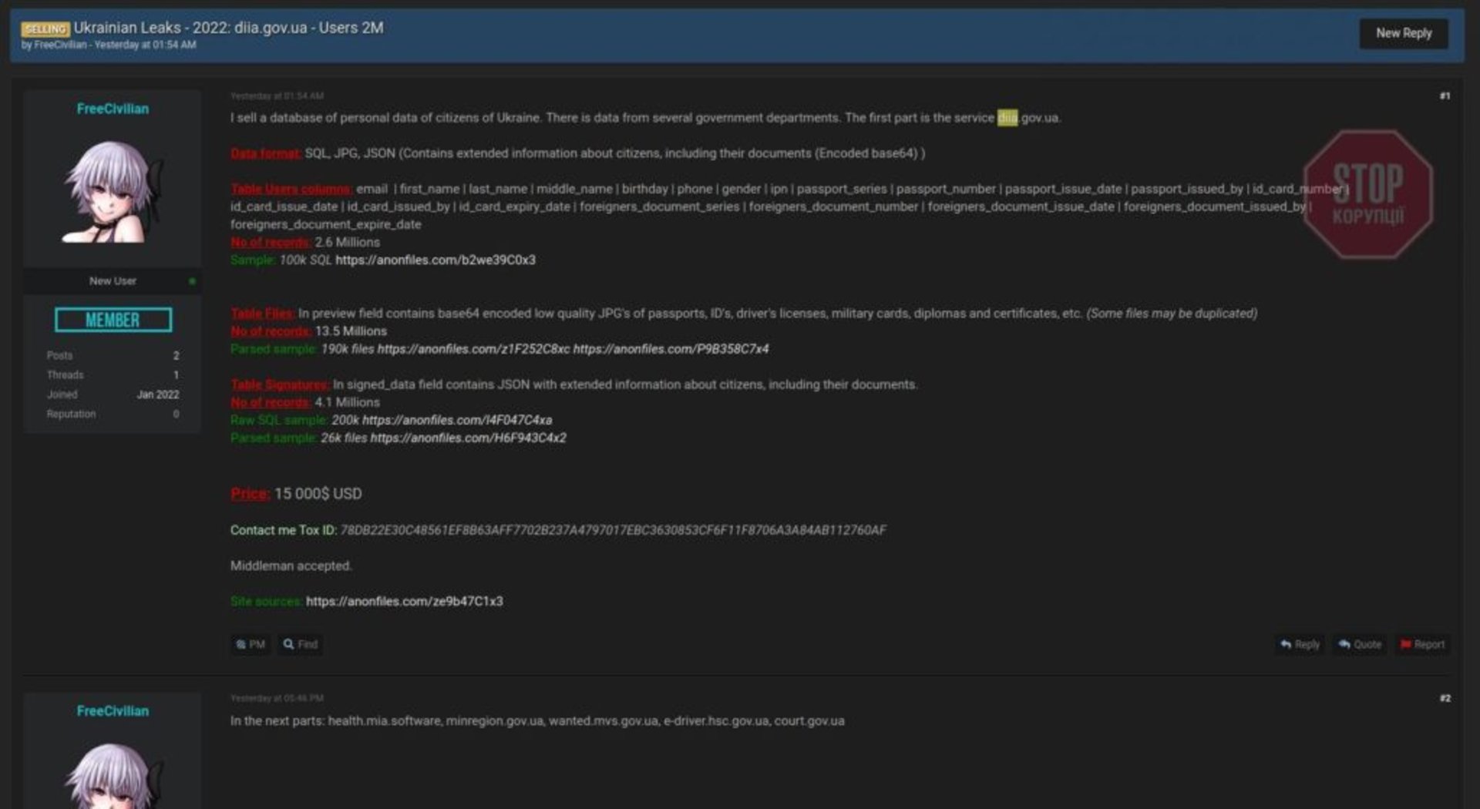Click the MEMBER badge in user panel
The height and width of the screenshot is (809, 1480).
click(x=113, y=320)
